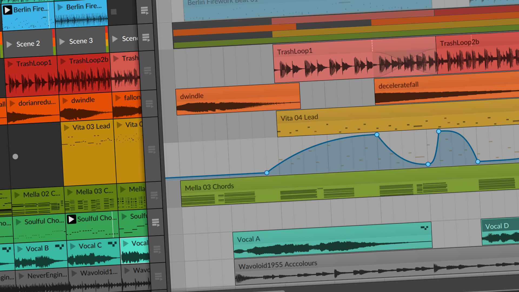Click the playing Soulful Cho clip play icon

pyautogui.click(x=72, y=219)
